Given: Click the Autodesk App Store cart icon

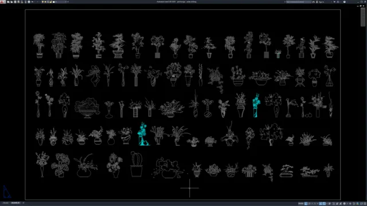Looking at the screenshot, I should 334,2.
